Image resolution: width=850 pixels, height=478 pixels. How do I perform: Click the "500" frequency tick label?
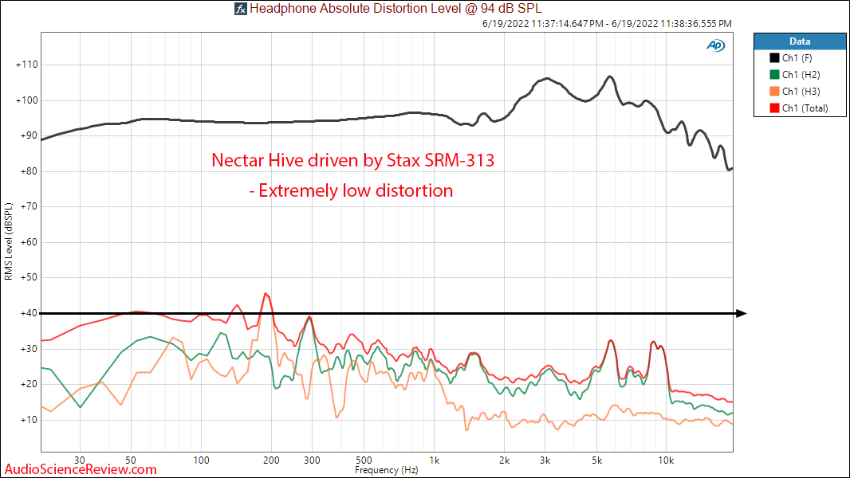tap(364, 460)
